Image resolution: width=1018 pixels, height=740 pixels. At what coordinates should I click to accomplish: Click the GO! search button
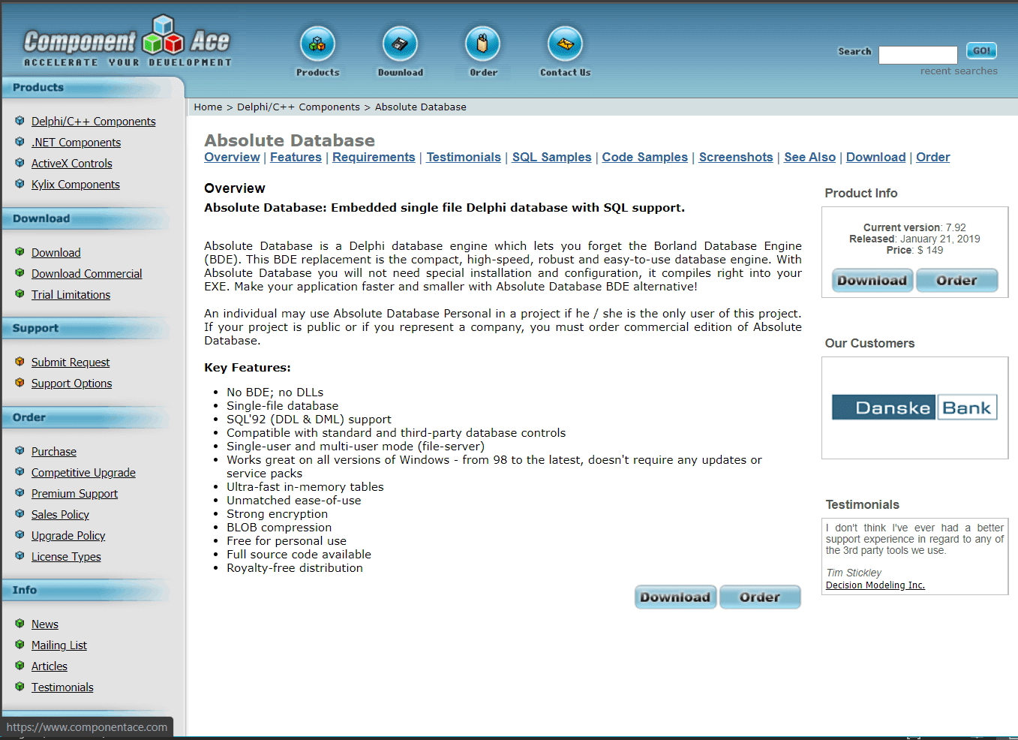point(981,51)
